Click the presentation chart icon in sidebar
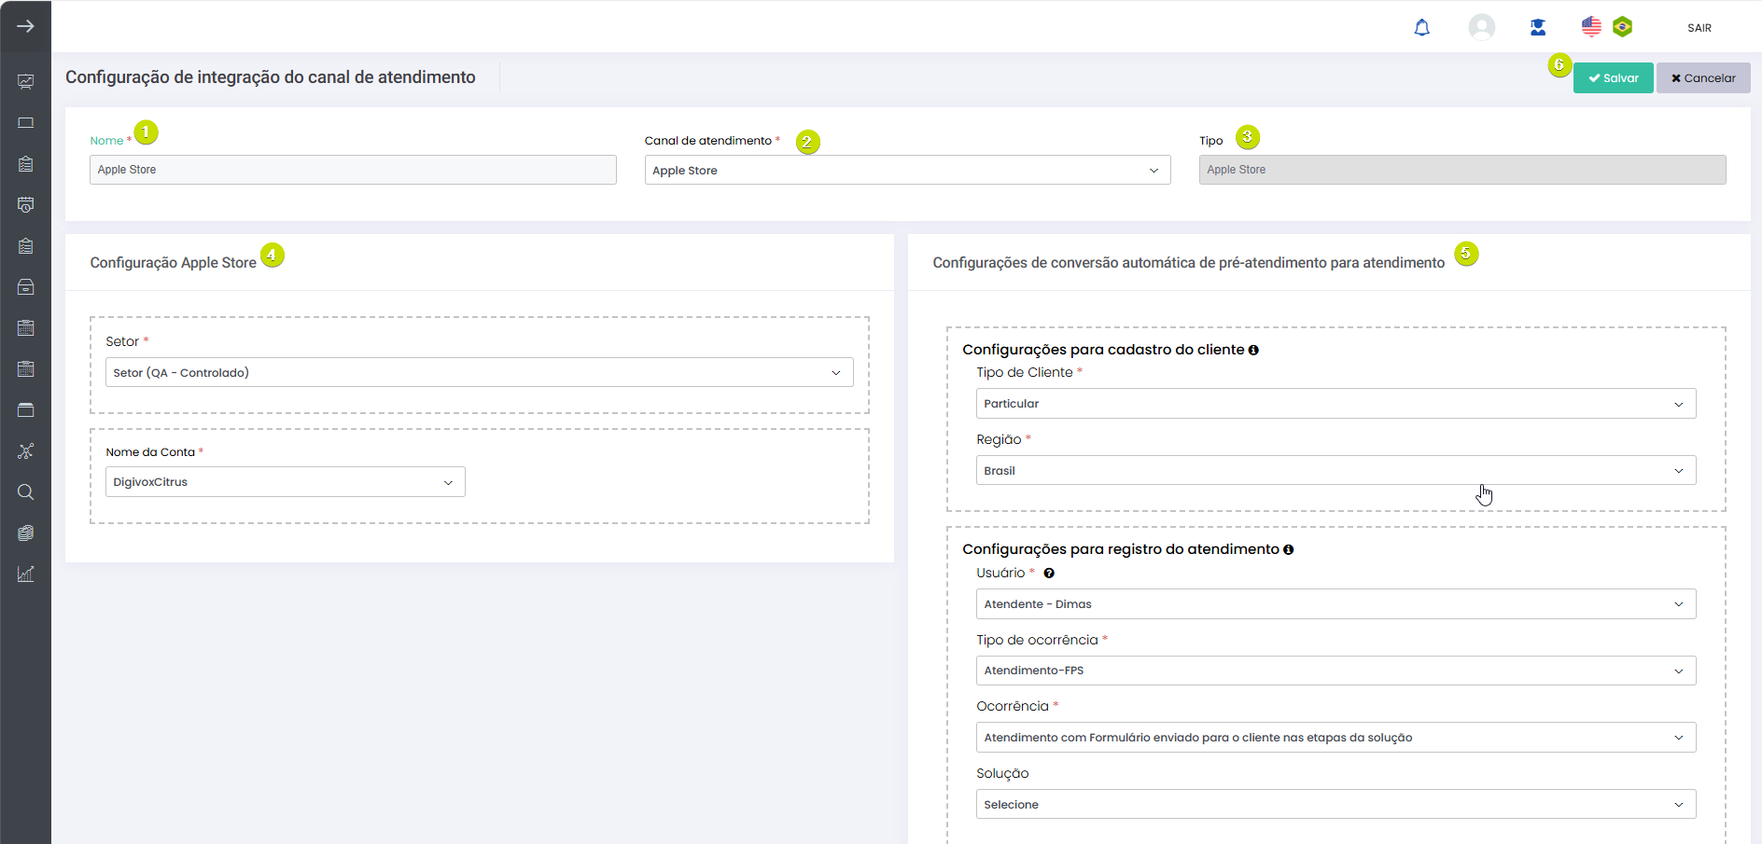 pyautogui.click(x=25, y=82)
